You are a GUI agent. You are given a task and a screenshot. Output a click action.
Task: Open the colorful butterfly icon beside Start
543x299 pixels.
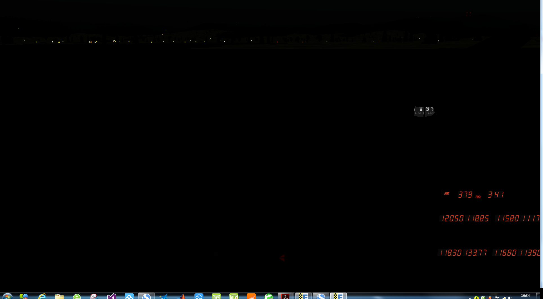(24, 296)
